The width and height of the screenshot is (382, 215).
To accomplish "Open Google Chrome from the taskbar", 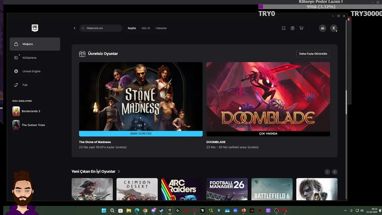I will 145,211.
